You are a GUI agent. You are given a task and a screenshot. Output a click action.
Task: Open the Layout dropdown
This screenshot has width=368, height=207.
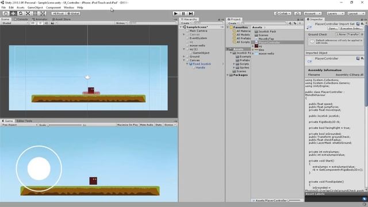coord(356,14)
